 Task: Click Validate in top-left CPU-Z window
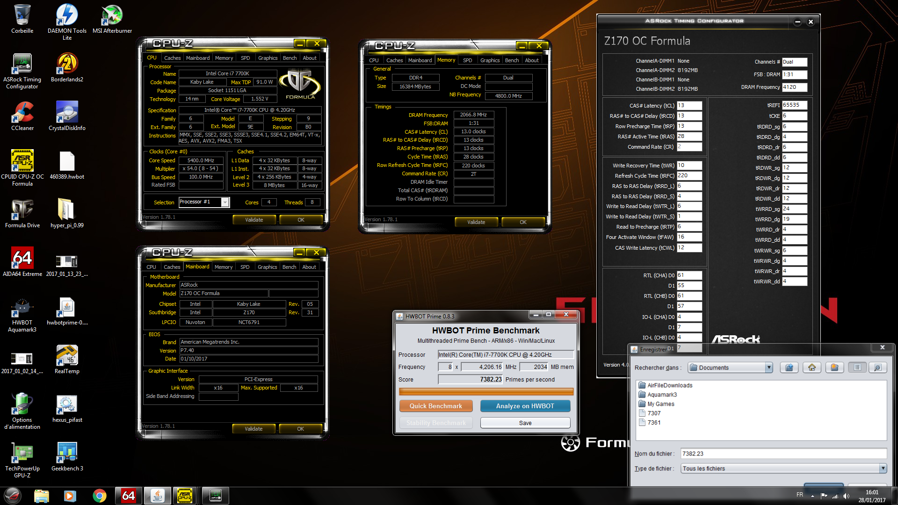coord(254,220)
